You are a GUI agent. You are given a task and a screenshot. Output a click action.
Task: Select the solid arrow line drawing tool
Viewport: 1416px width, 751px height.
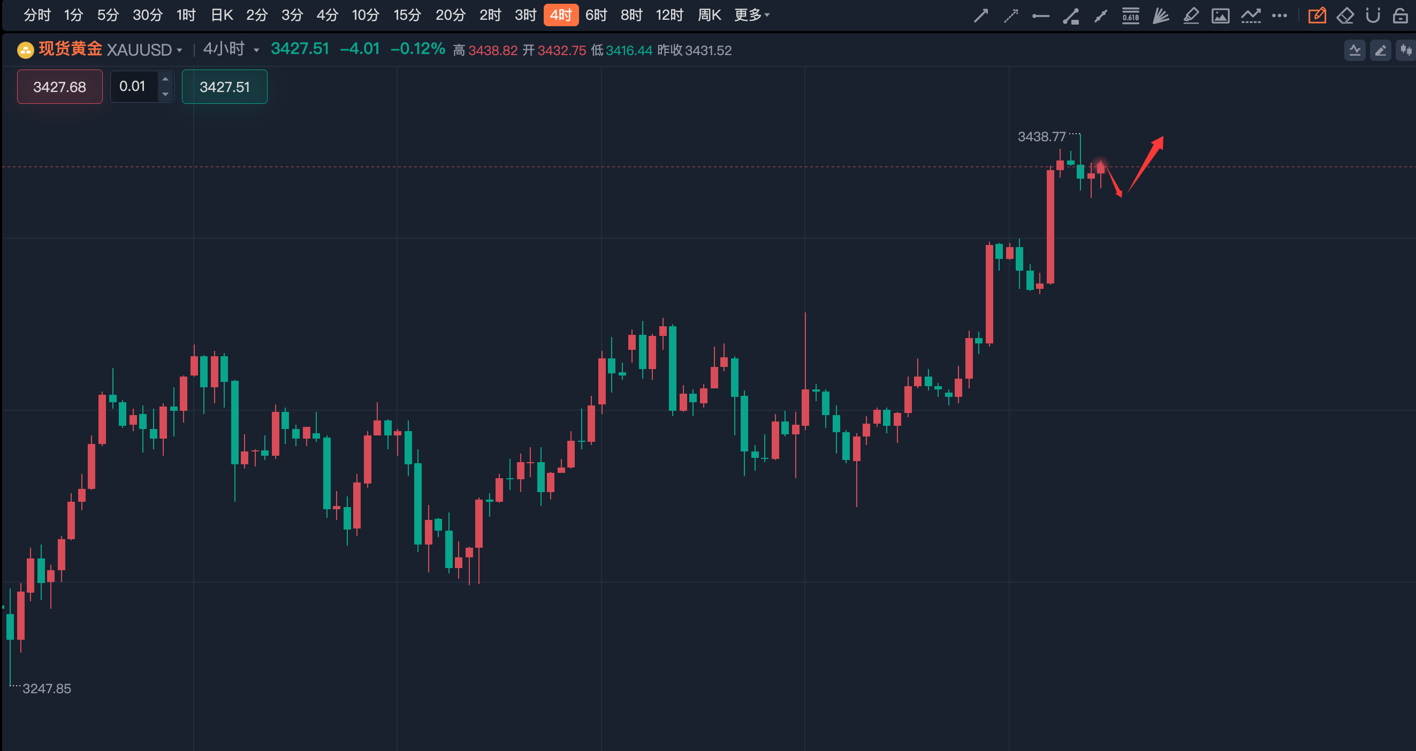(980, 16)
